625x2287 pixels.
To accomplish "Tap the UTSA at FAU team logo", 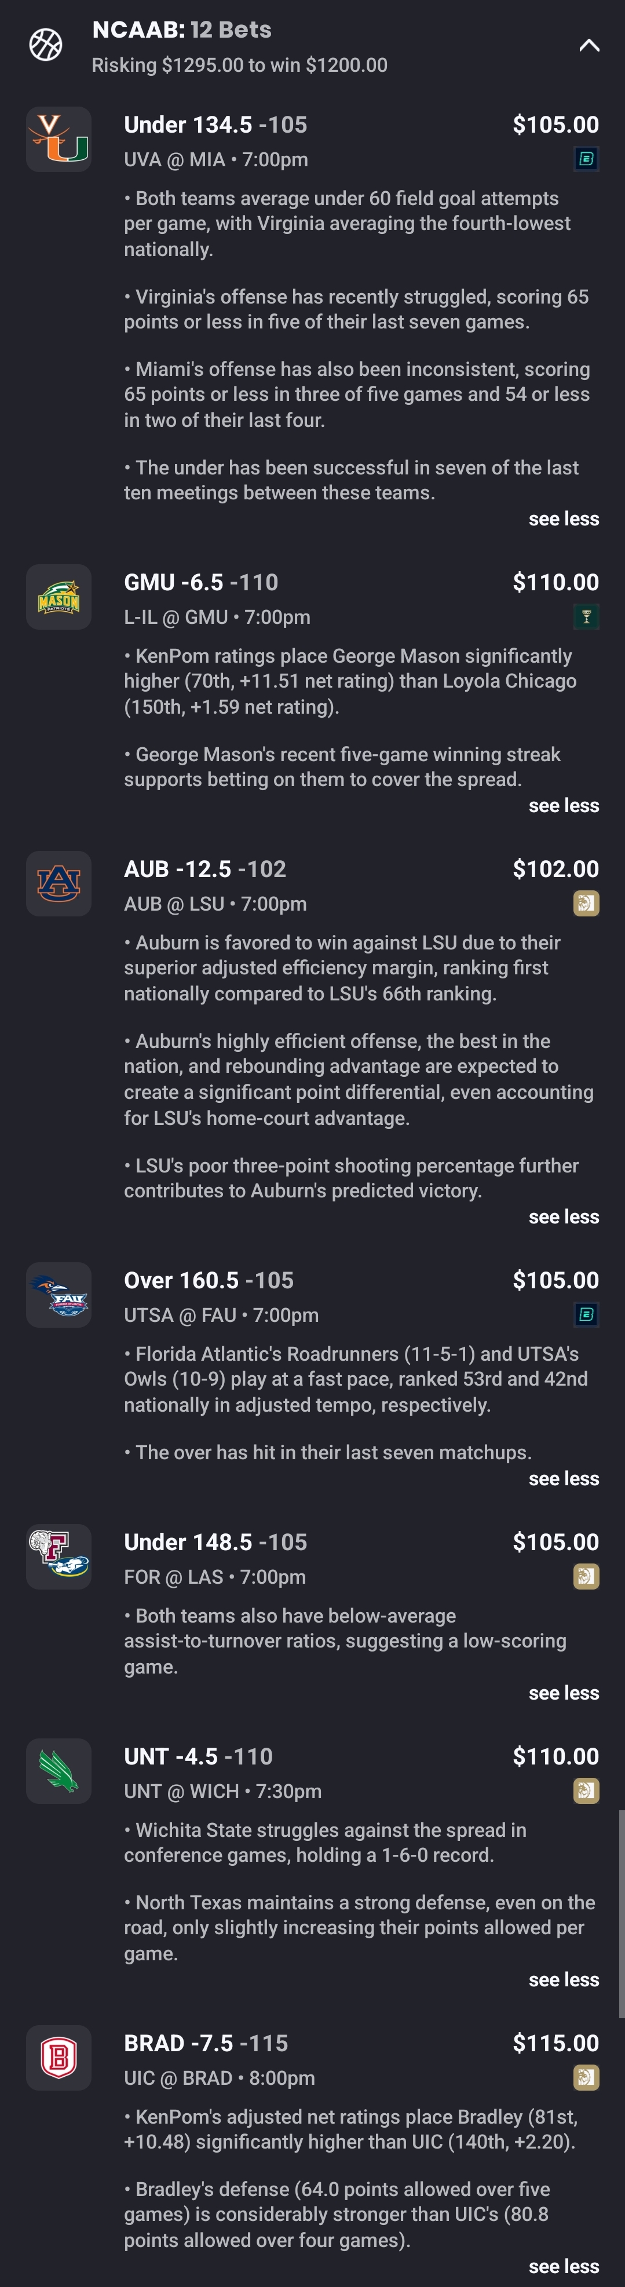I will tap(59, 1295).
